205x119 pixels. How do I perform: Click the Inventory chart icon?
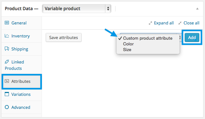(7, 36)
